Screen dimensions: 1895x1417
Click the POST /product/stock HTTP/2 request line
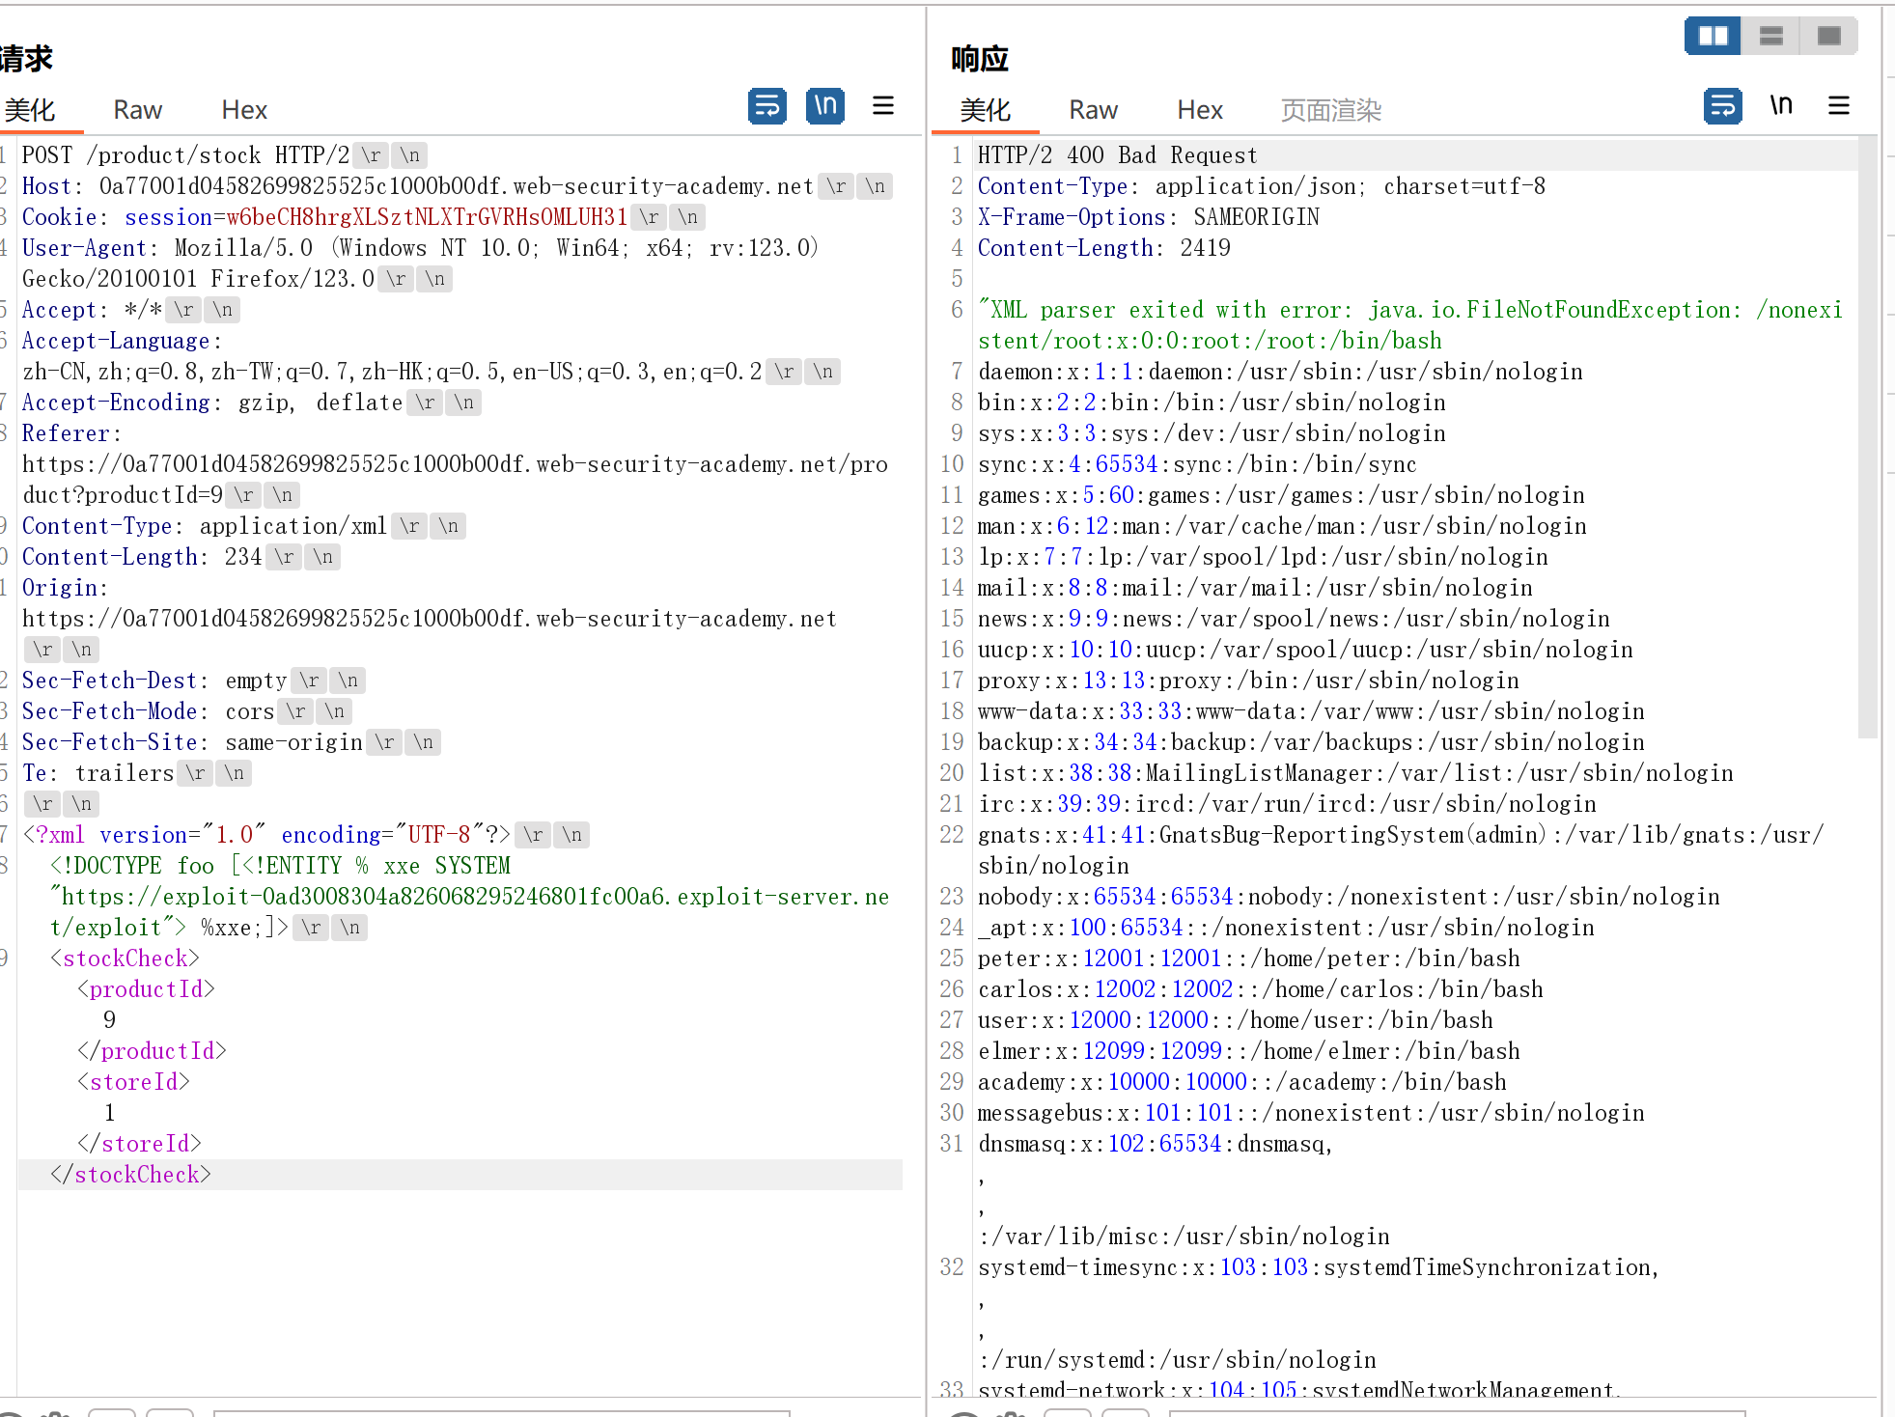tap(186, 155)
